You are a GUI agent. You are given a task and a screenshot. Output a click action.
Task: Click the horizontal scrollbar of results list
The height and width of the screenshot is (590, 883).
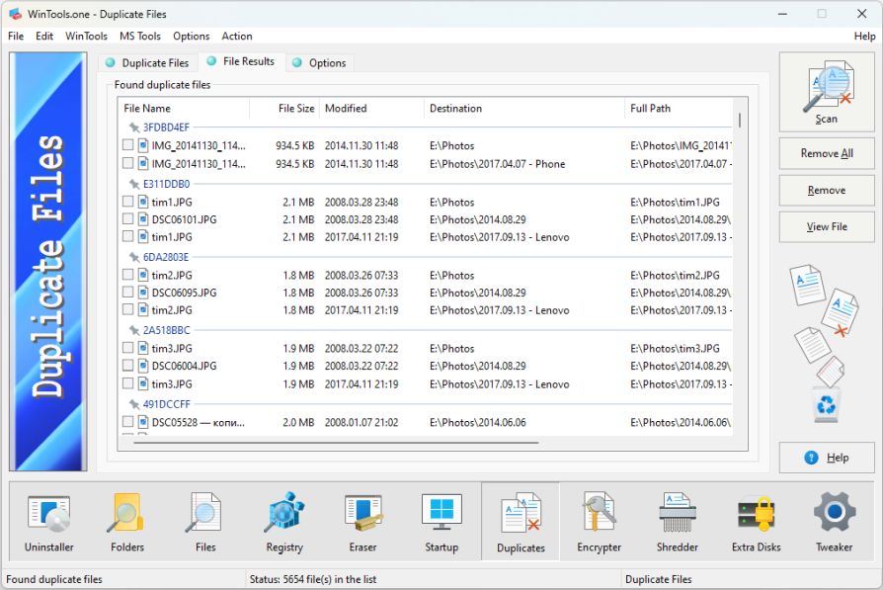pos(336,443)
